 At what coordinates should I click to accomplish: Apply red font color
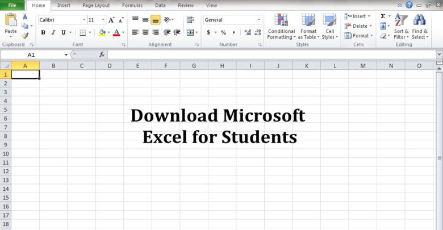(116, 32)
